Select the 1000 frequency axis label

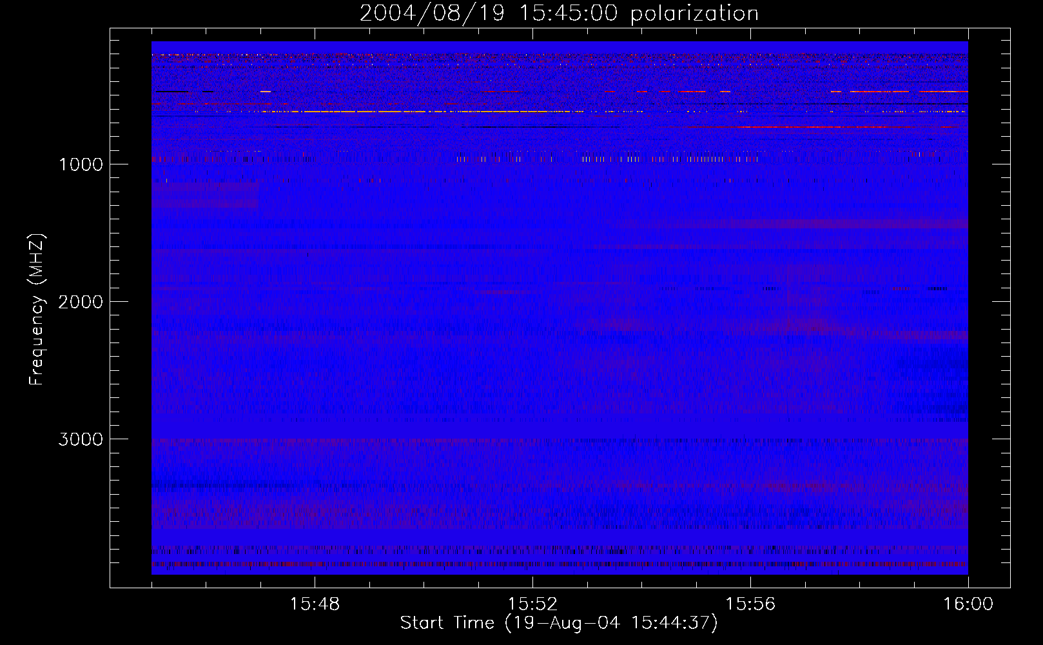pos(81,164)
